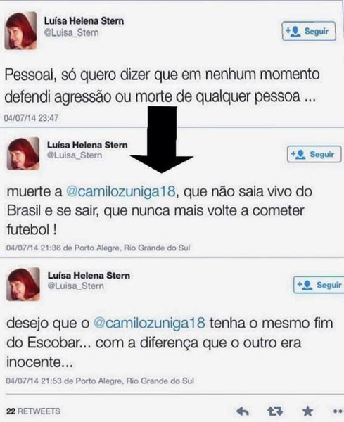
Task: Open @camilozuniga18 mention in 'muerte a' tweet
Action: point(121,192)
